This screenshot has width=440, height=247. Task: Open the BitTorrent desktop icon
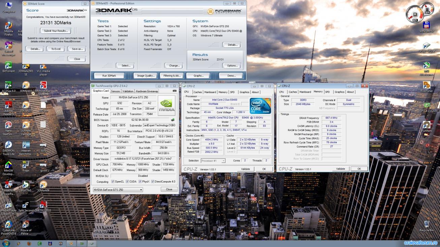(x=8, y=67)
